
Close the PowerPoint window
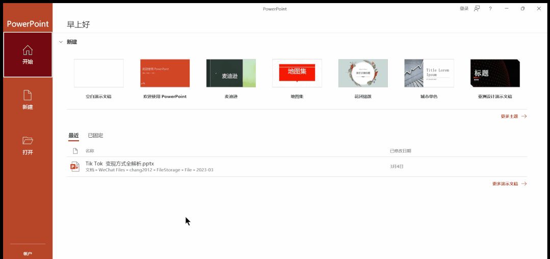[x=539, y=9]
